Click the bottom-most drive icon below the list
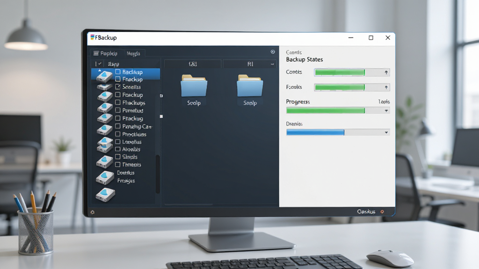Image resolution: width=479 pixels, height=269 pixels. [105, 195]
